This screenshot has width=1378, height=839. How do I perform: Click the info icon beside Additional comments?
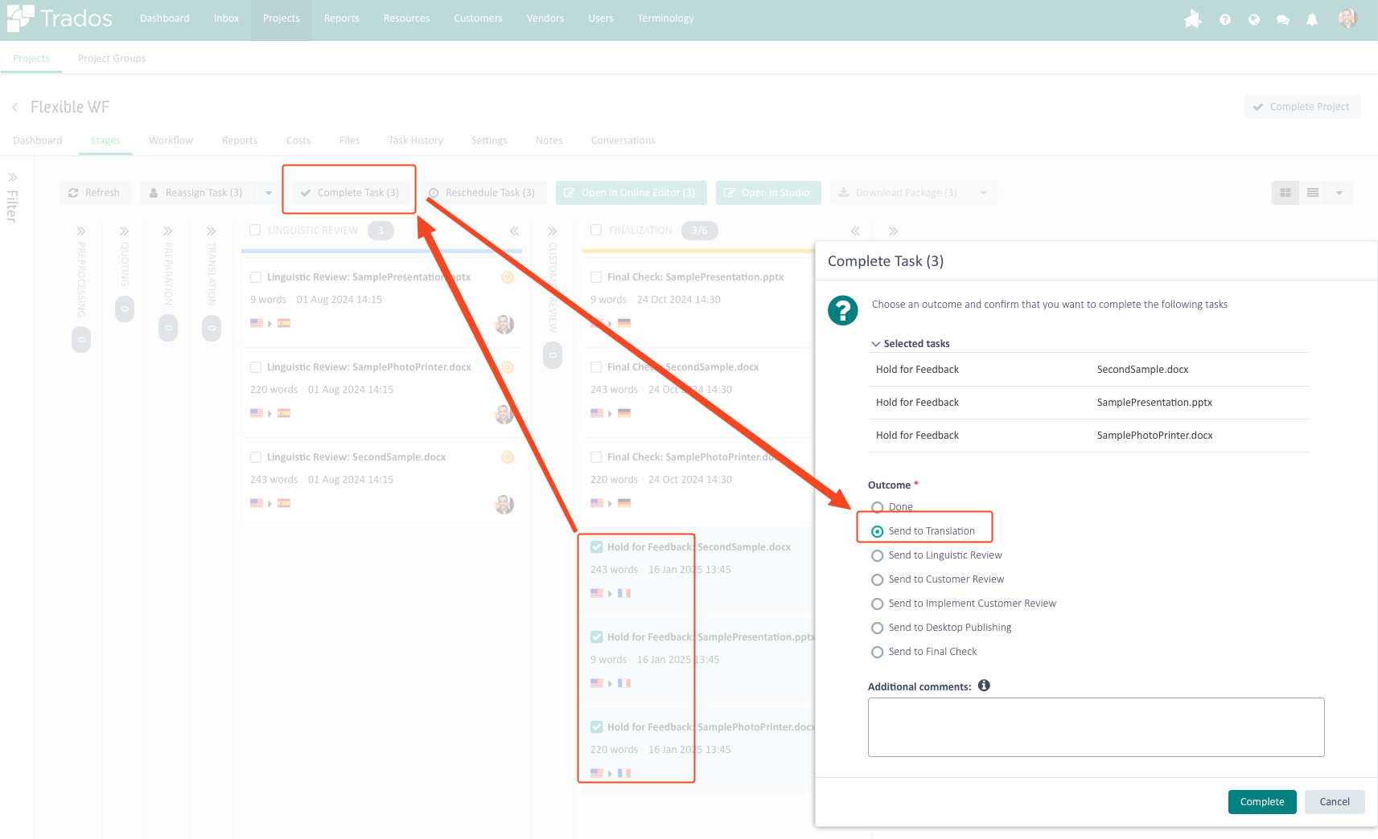[984, 686]
